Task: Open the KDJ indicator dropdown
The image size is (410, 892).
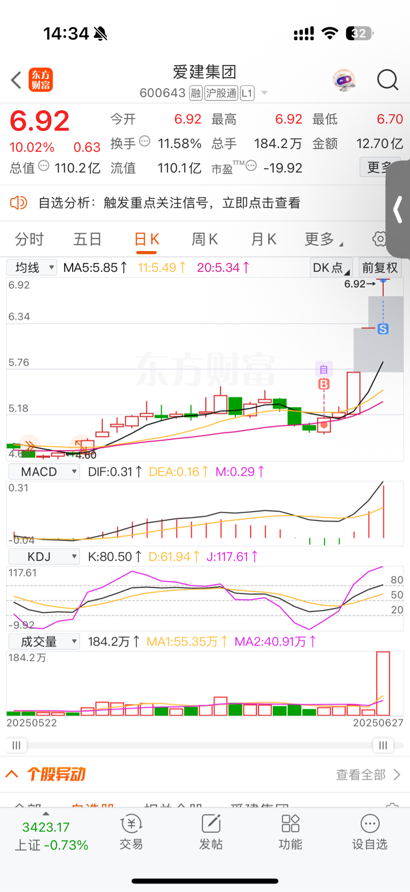Action: [x=44, y=557]
